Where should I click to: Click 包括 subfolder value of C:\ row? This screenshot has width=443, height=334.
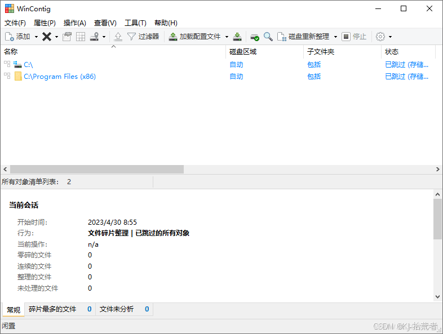[314, 65]
